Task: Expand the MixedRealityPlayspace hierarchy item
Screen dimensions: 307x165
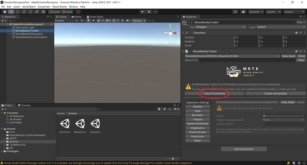Action: point(10,34)
